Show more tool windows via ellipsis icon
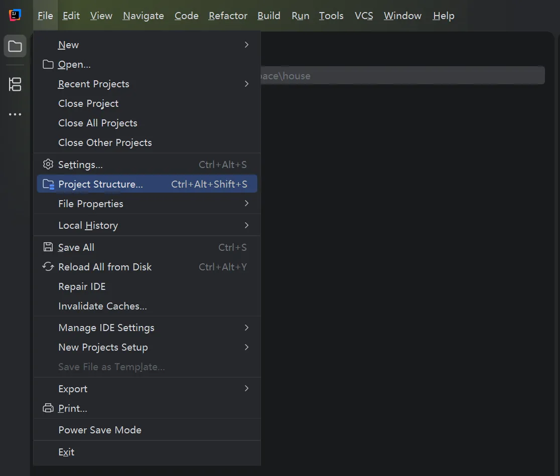Viewport: 560px width, 476px height. [x=15, y=114]
